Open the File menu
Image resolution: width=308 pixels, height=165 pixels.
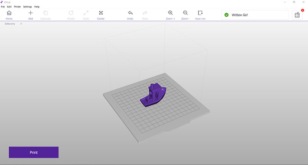[x=3, y=7]
